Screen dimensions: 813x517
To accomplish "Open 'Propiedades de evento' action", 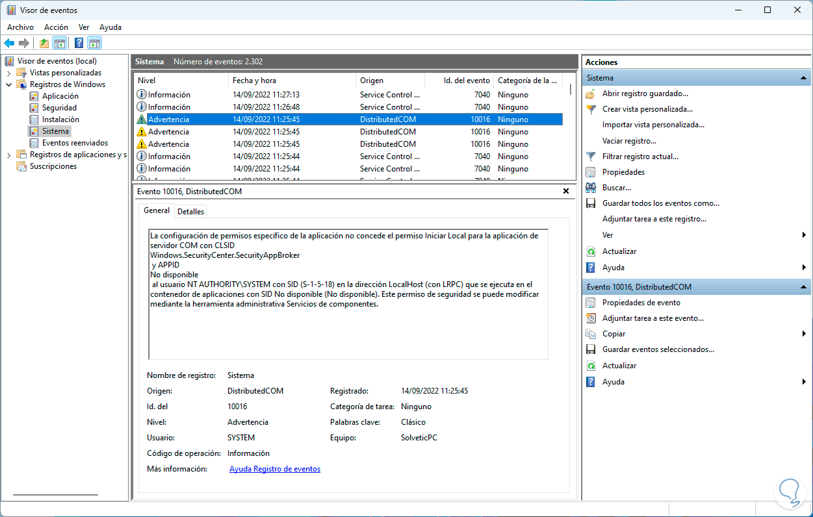I will 641,303.
